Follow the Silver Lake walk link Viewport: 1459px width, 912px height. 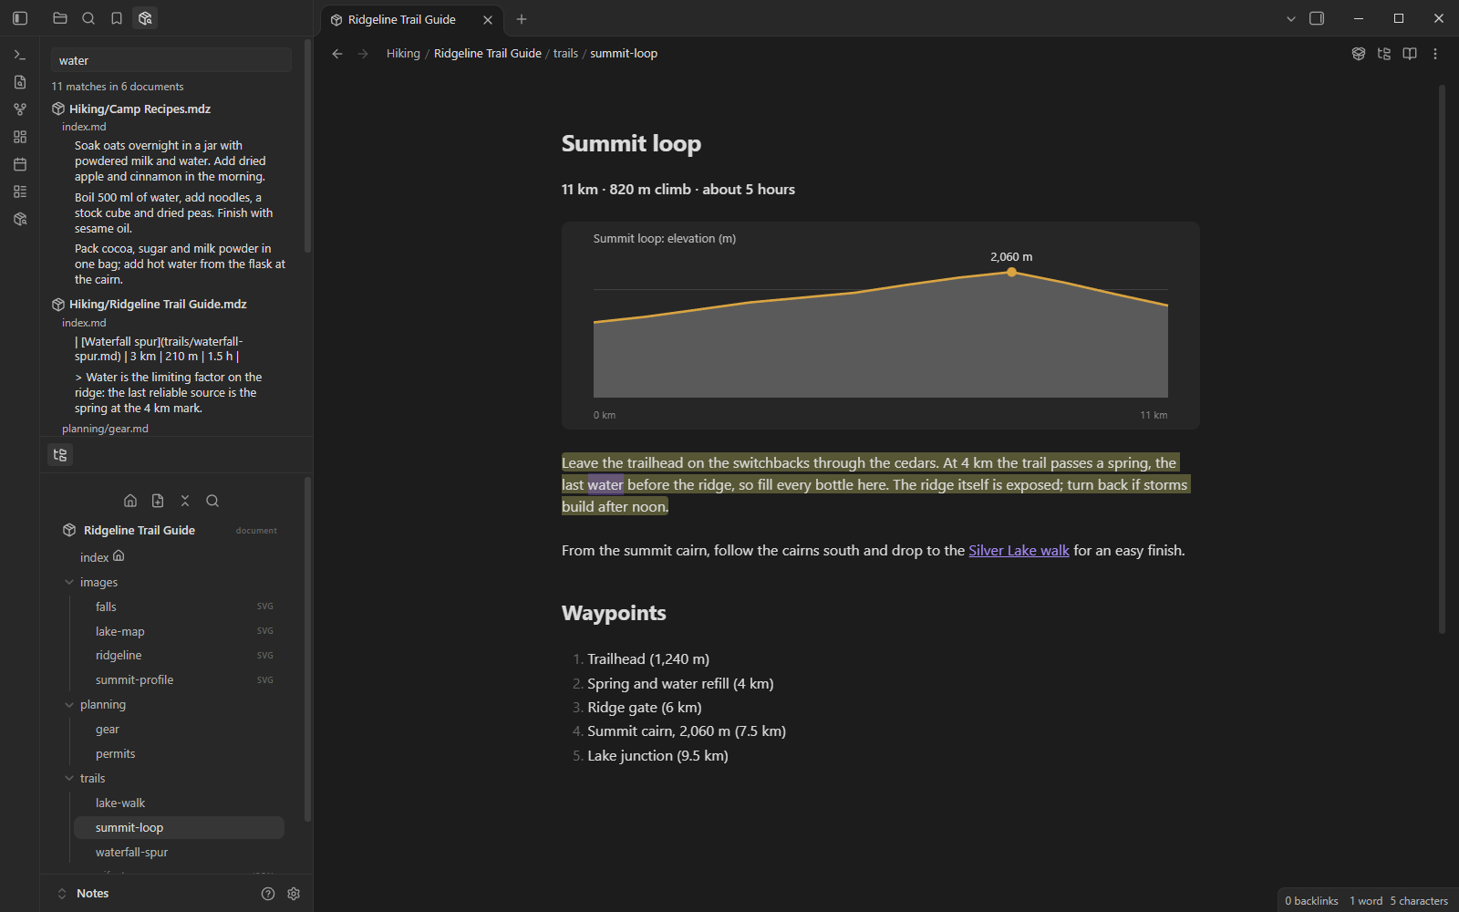pyautogui.click(x=1019, y=551)
